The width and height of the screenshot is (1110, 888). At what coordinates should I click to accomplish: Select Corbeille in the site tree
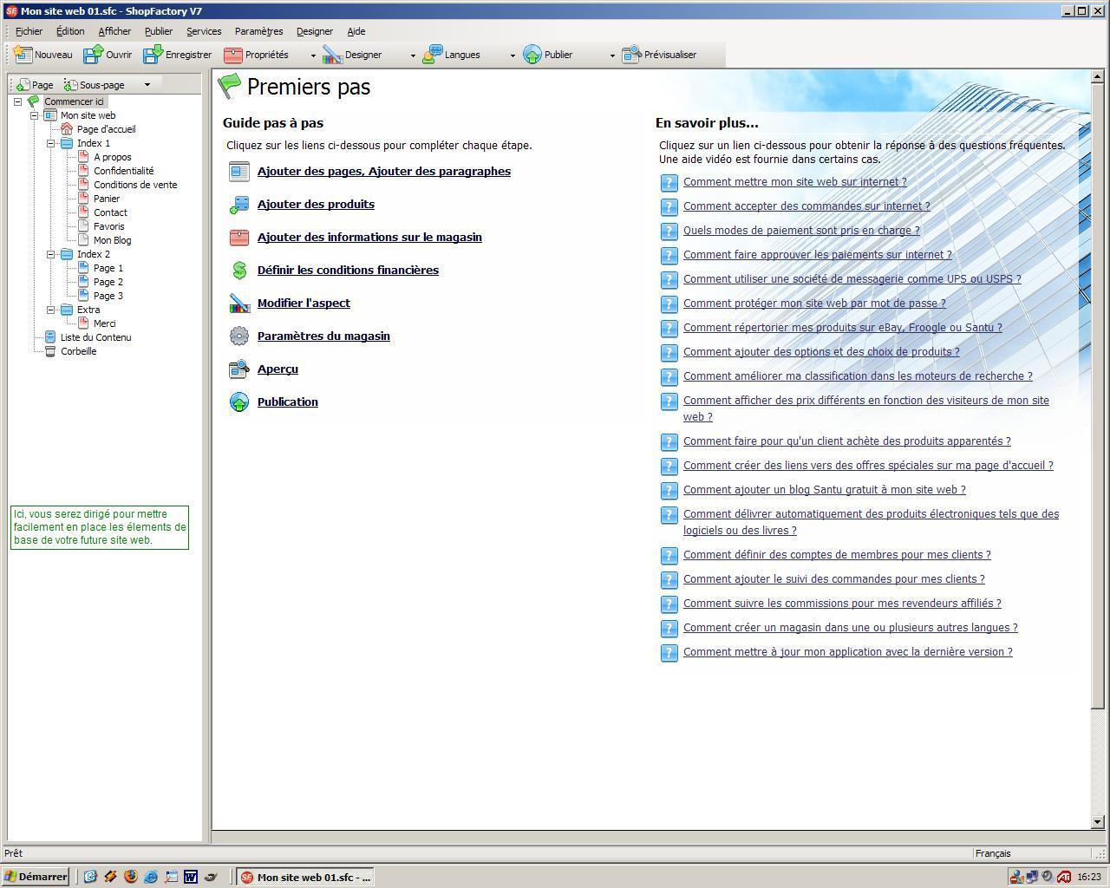click(x=78, y=351)
